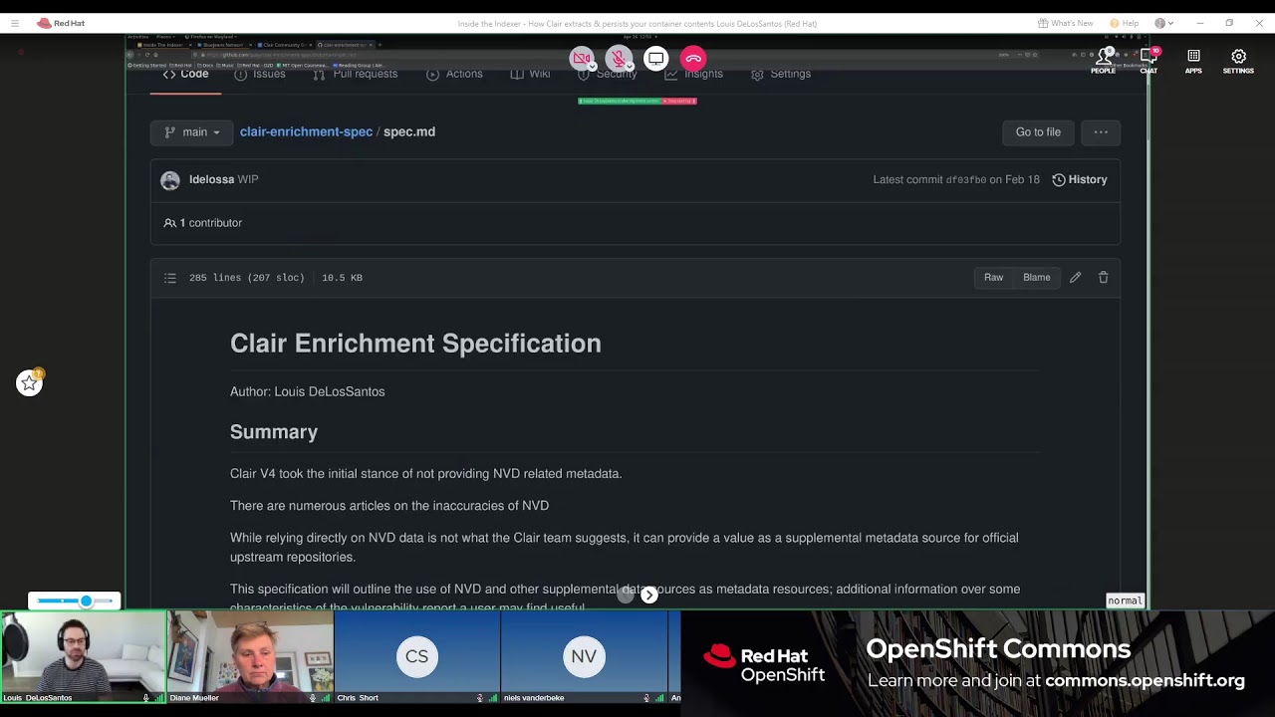Click the Clair Enrichment Specification heading
The height and width of the screenshot is (717, 1275).
click(x=415, y=344)
